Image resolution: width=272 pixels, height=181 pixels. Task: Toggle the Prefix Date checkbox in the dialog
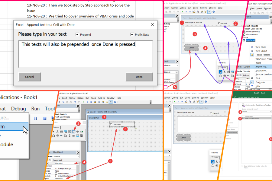[132, 34]
